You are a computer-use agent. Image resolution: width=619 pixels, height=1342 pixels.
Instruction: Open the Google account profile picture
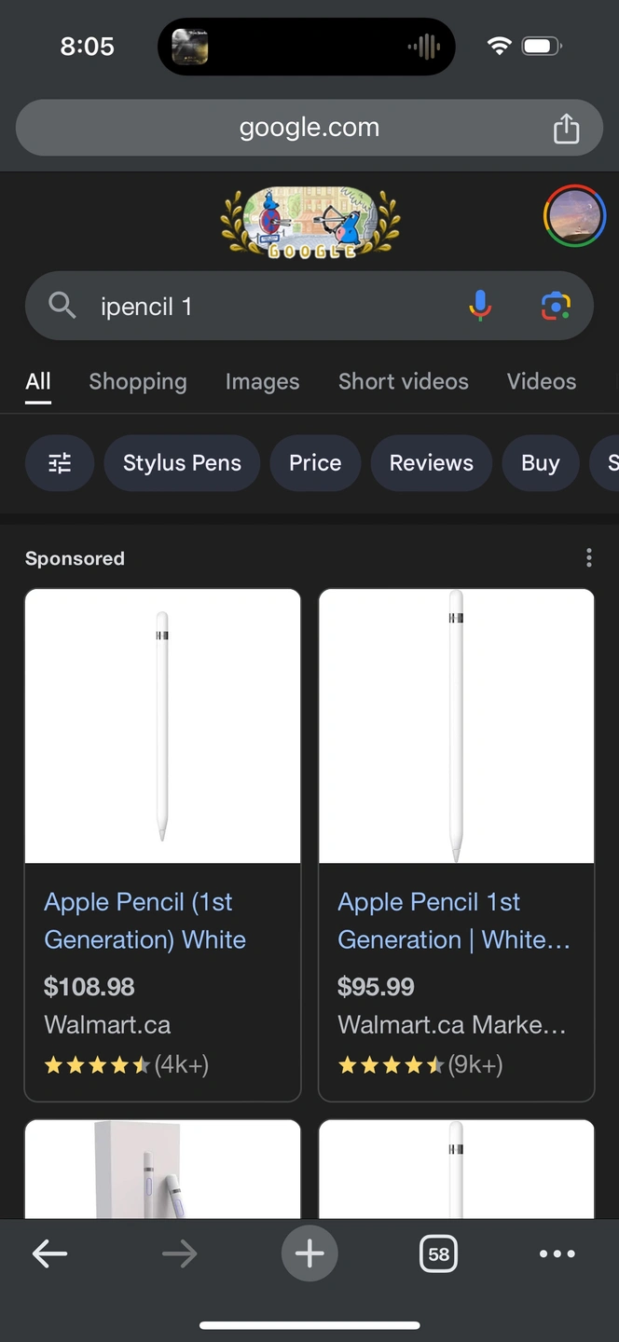coord(574,215)
